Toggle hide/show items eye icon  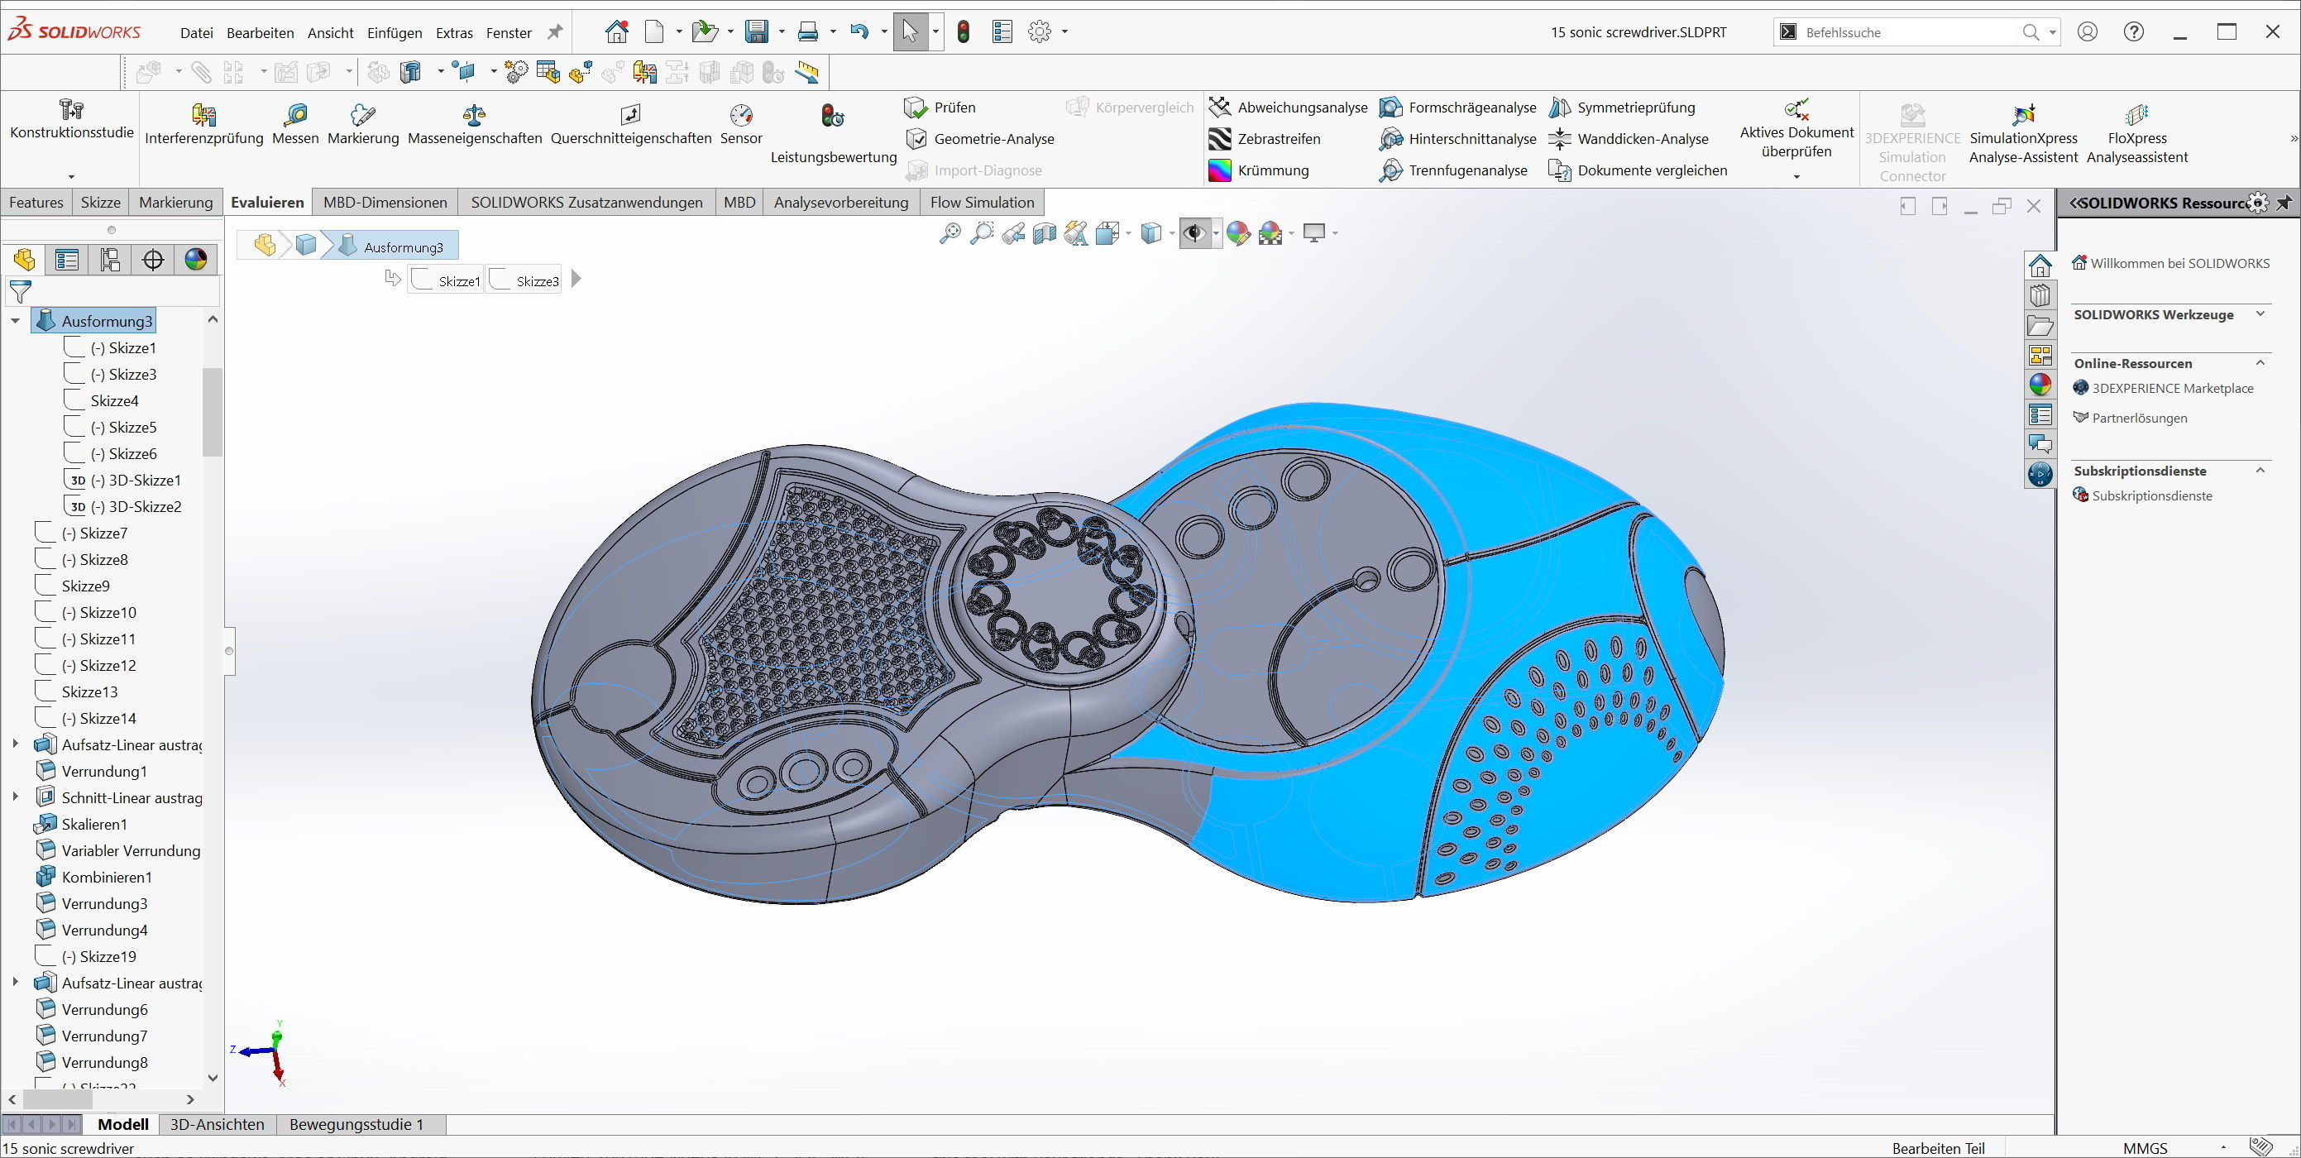pos(1194,234)
